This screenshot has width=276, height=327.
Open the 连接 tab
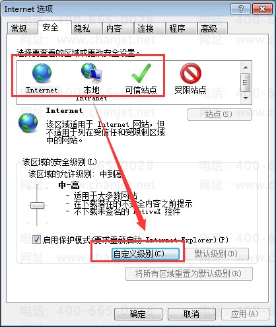click(x=145, y=28)
